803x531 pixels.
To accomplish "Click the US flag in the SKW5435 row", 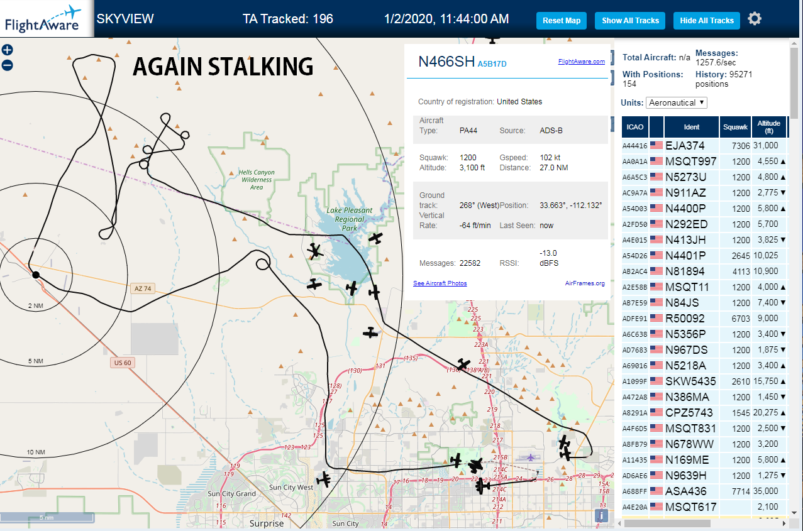I will tap(656, 381).
